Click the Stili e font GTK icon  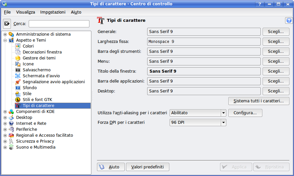[x=18, y=99]
